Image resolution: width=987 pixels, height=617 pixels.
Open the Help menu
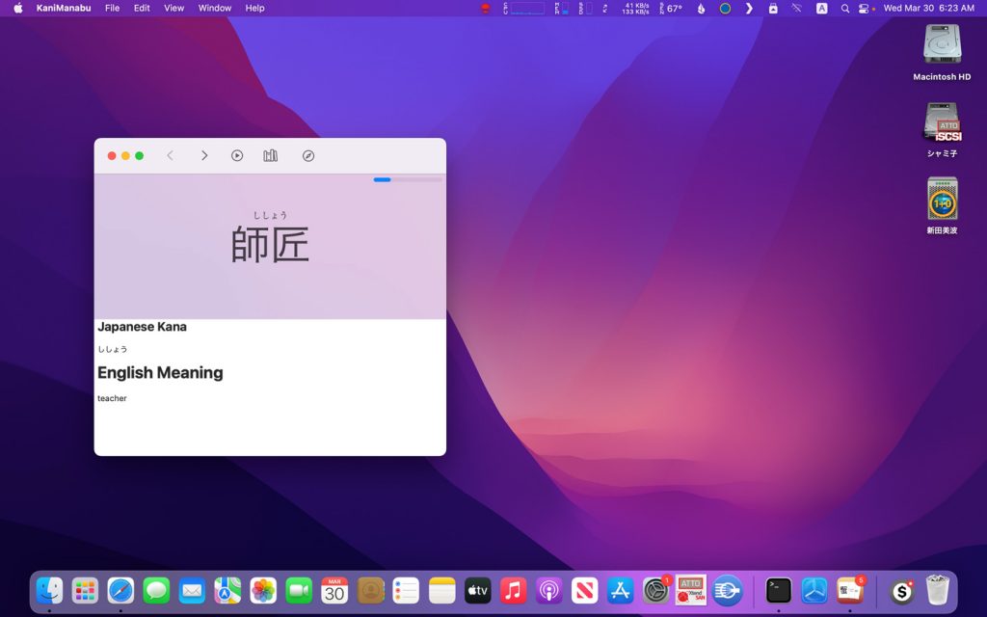click(254, 8)
